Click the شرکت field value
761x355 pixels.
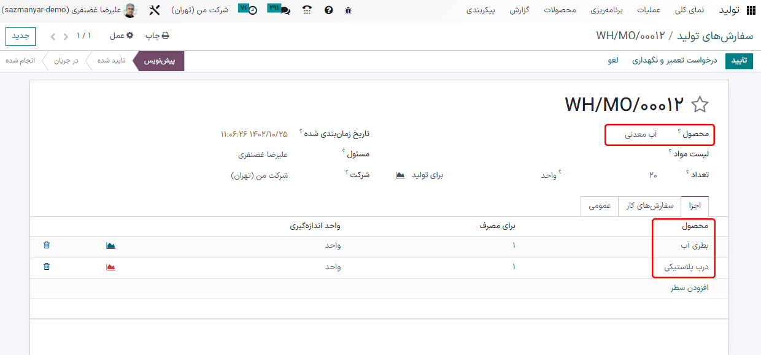point(259,175)
